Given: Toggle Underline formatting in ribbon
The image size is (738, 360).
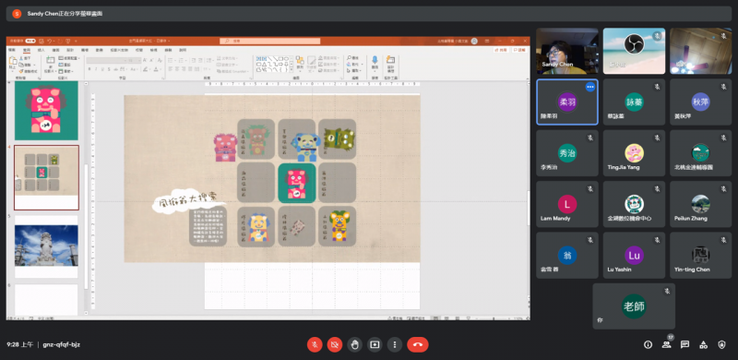Looking at the screenshot, I should coord(102,69).
